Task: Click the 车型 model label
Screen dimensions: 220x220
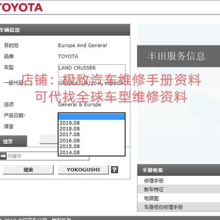Action: click(9, 67)
